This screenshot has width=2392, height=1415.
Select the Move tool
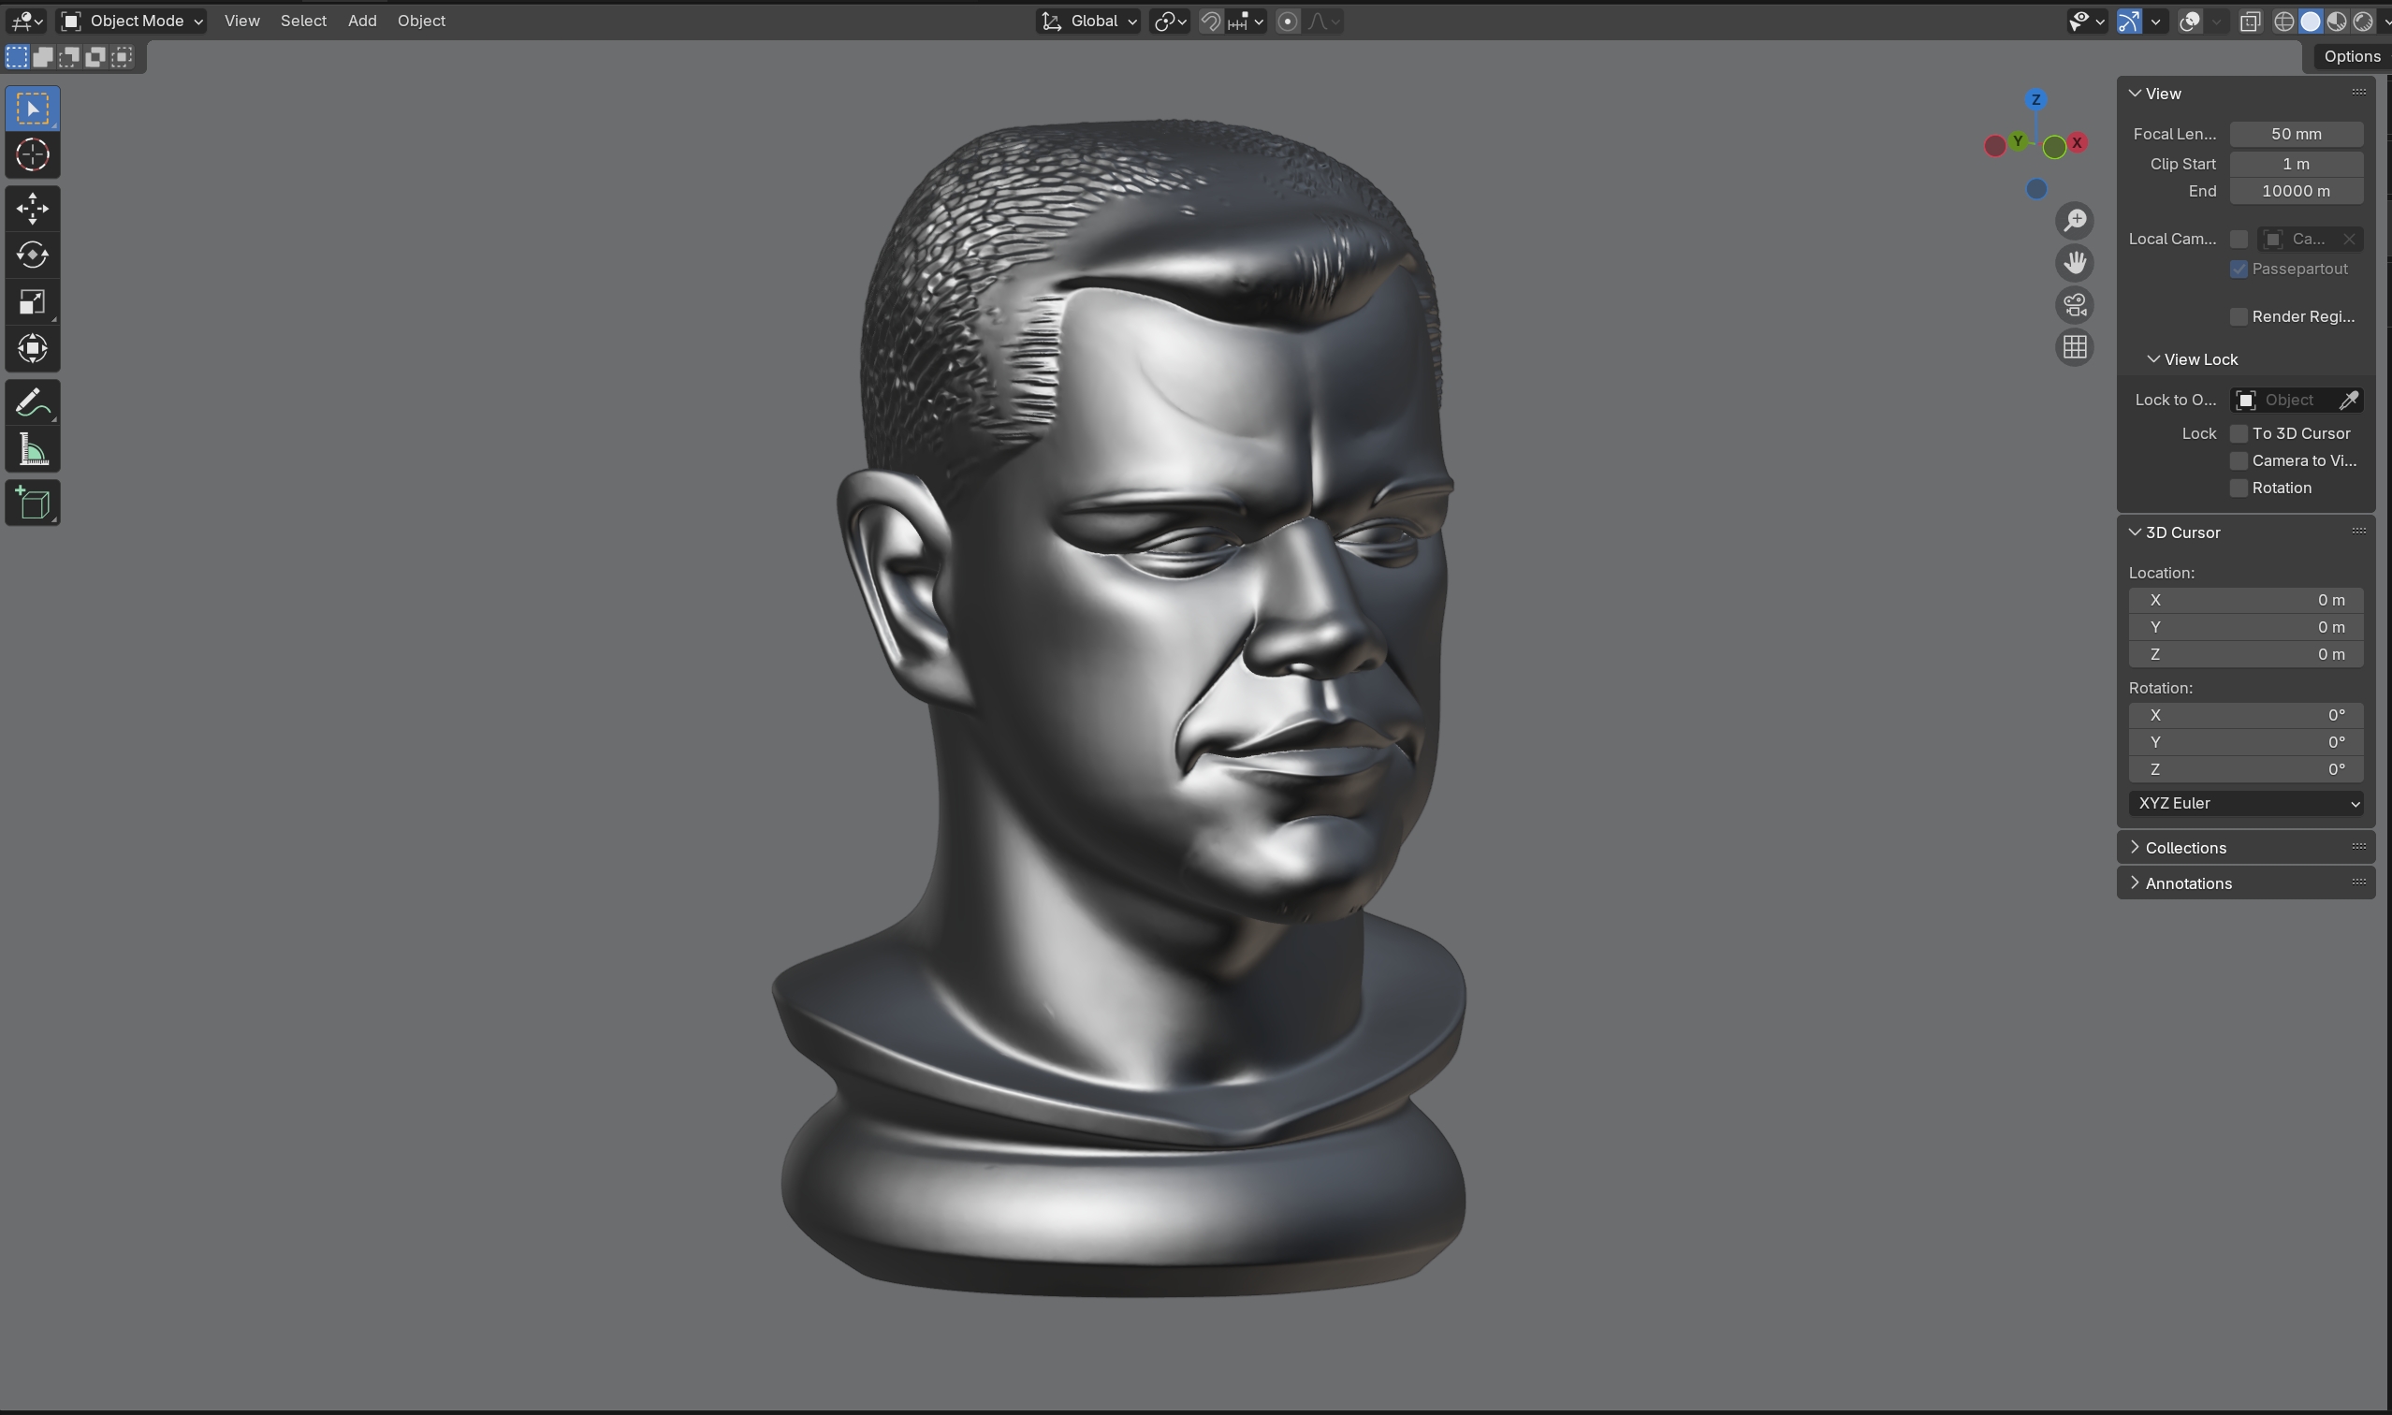click(x=33, y=209)
